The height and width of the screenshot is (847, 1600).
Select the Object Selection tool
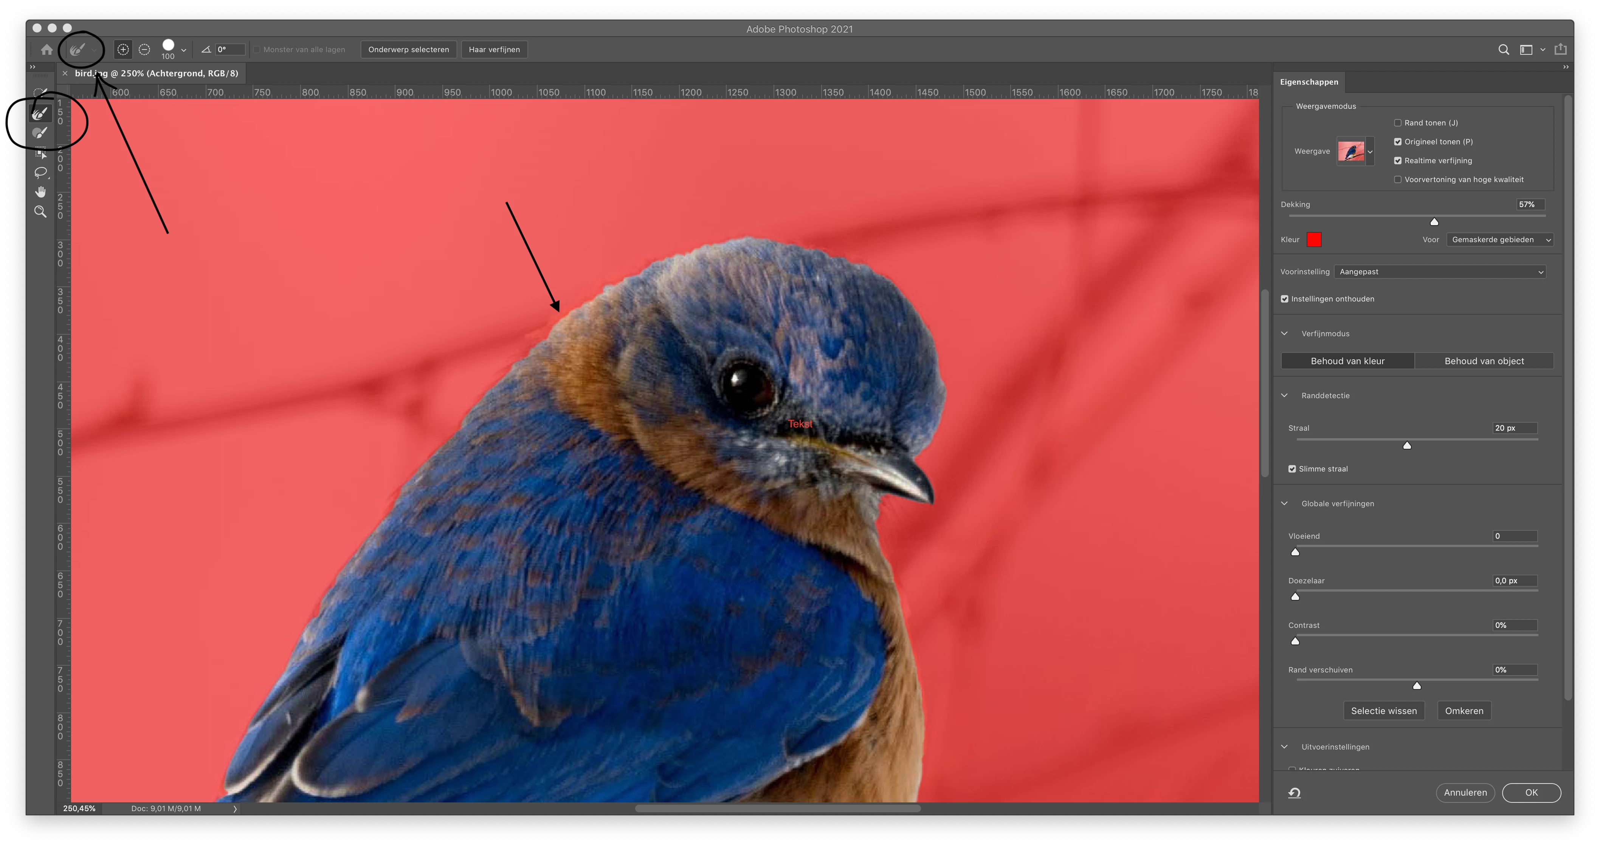tap(40, 153)
